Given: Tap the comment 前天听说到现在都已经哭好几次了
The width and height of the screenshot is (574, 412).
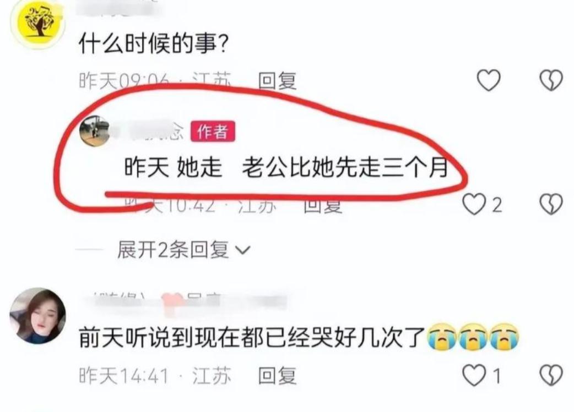Looking at the screenshot, I should [252, 337].
